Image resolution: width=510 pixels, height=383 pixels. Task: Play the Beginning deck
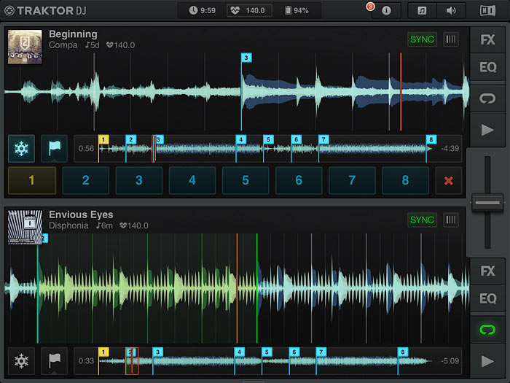487,130
